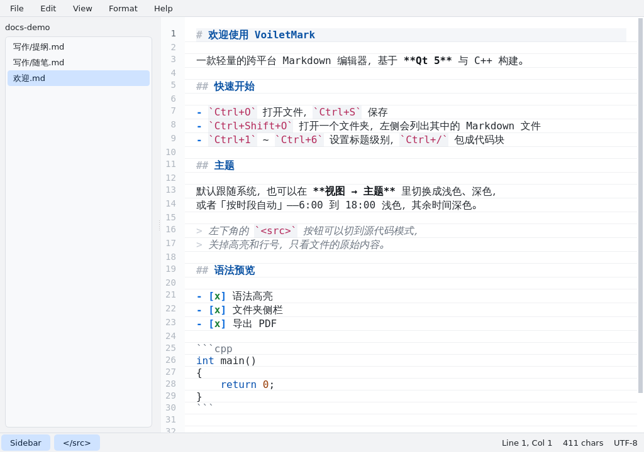Toggle the Sidebar button in status bar

[25, 443]
